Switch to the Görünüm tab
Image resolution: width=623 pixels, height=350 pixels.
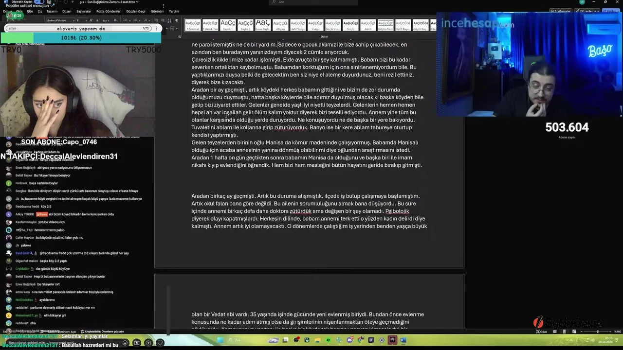157,11
